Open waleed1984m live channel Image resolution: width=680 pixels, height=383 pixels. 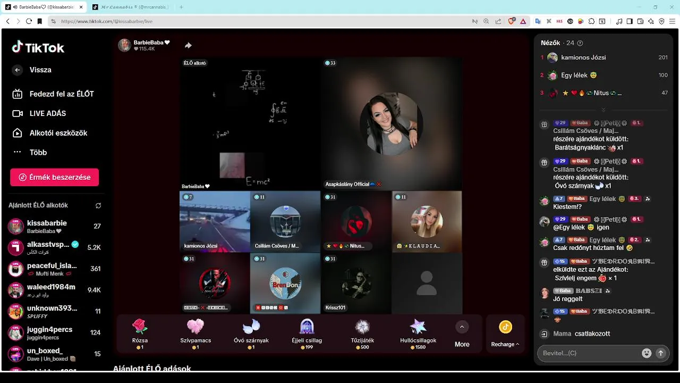pos(55,290)
